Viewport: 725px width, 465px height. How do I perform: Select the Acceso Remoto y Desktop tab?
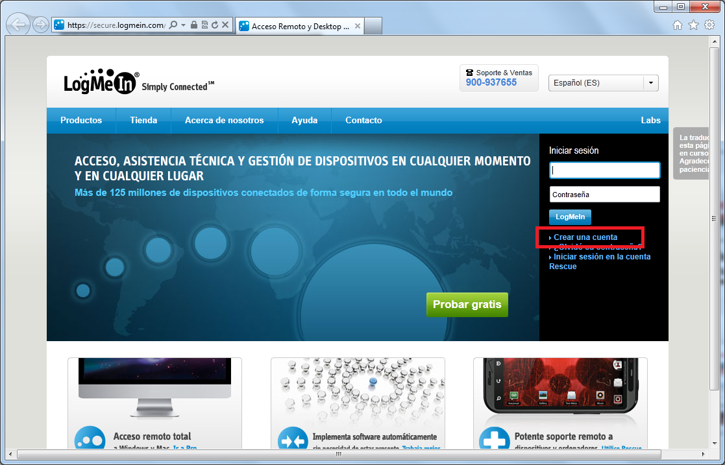(x=299, y=27)
